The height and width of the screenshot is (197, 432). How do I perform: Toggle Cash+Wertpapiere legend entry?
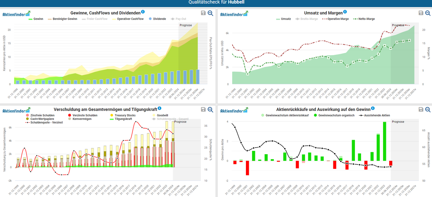click(x=41, y=118)
